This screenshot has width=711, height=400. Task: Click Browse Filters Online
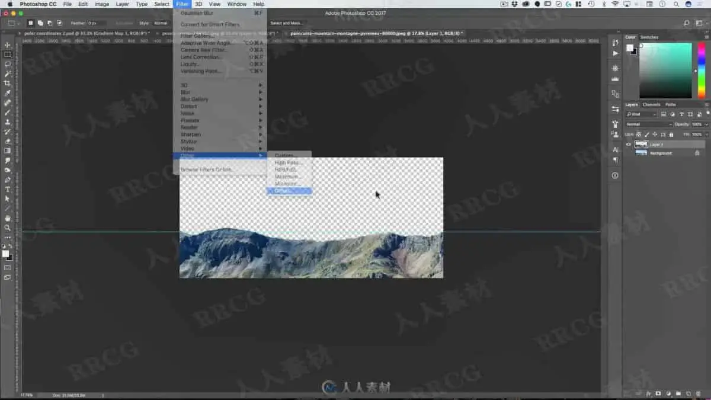(220, 169)
